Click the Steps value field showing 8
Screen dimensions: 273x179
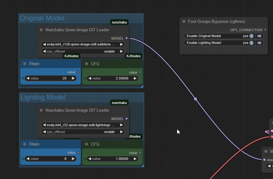[x=50, y=159]
